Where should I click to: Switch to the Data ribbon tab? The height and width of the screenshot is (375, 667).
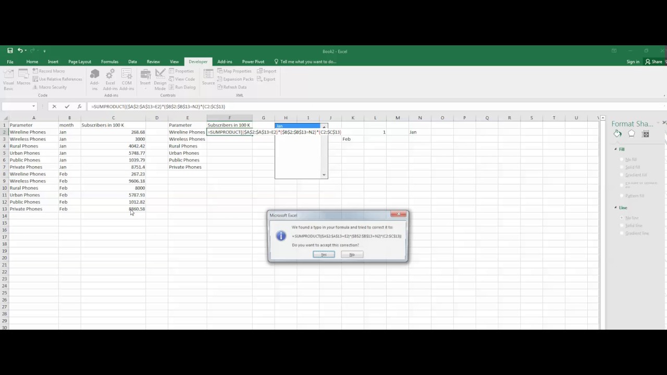[x=132, y=61]
